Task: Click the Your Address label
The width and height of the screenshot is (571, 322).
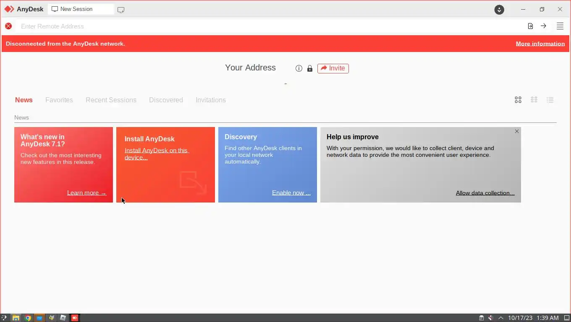Action: coord(250,68)
